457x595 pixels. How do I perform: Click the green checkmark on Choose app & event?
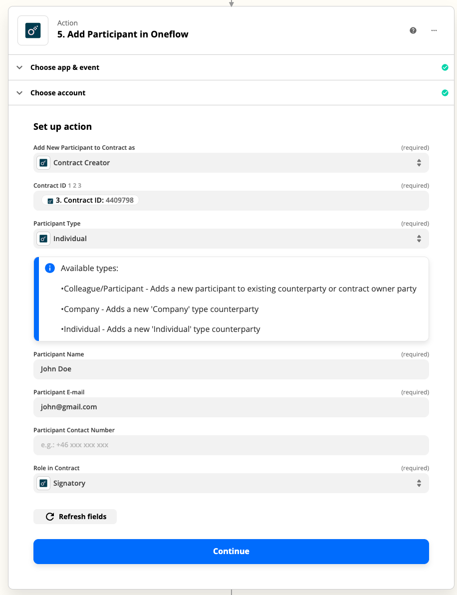(x=445, y=67)
